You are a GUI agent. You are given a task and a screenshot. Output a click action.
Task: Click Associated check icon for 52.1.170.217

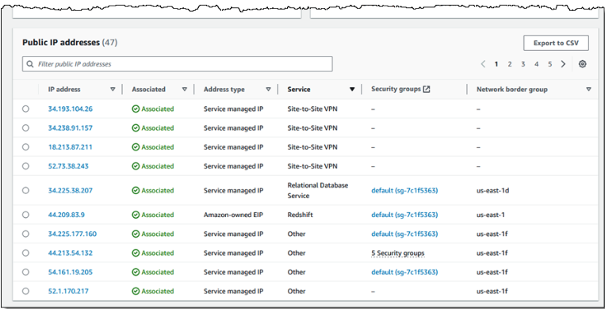pos(136,292)
